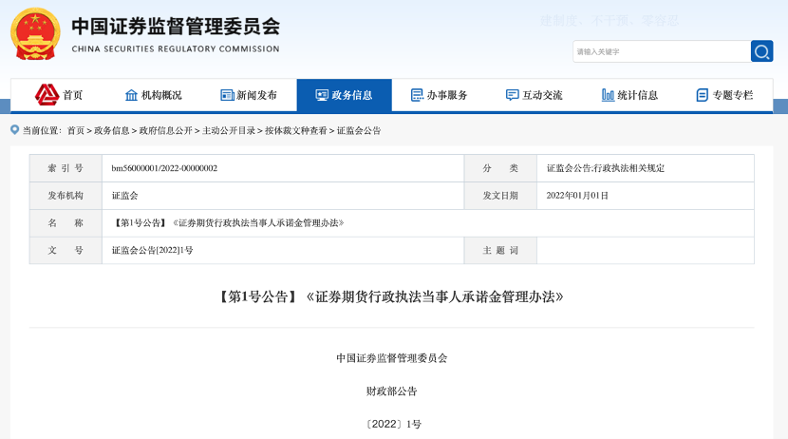Click the 互动交流 chat bubble icon
Image resolution: width=788 pixels, height=439 pixels.
click(513, 95)
